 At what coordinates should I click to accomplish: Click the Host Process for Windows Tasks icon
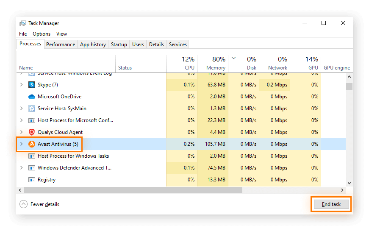click(31, 156)
